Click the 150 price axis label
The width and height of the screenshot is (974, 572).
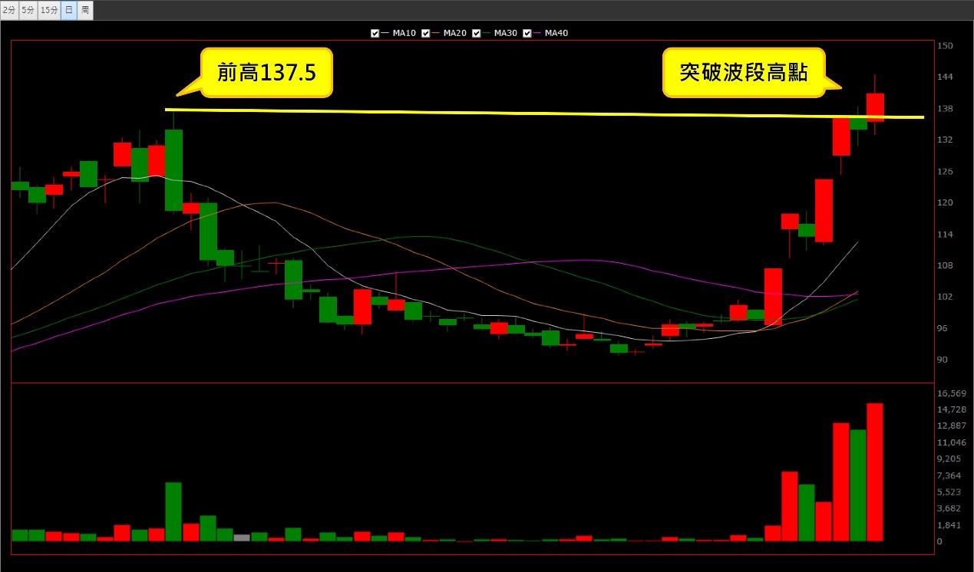(945, 46)
